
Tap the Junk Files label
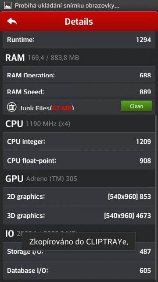point(46,108)
